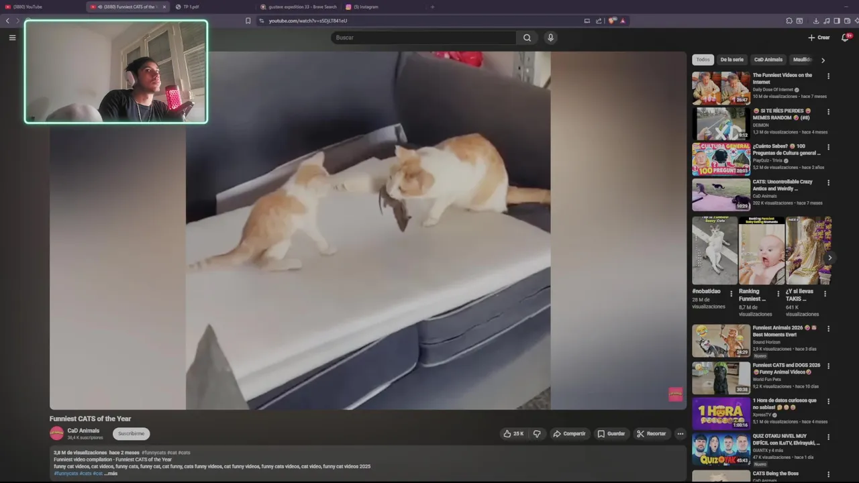This screenshot has height=483, width=859.
Task: Switch to the TP 1.pdf tab
Action: coord(211,7)
